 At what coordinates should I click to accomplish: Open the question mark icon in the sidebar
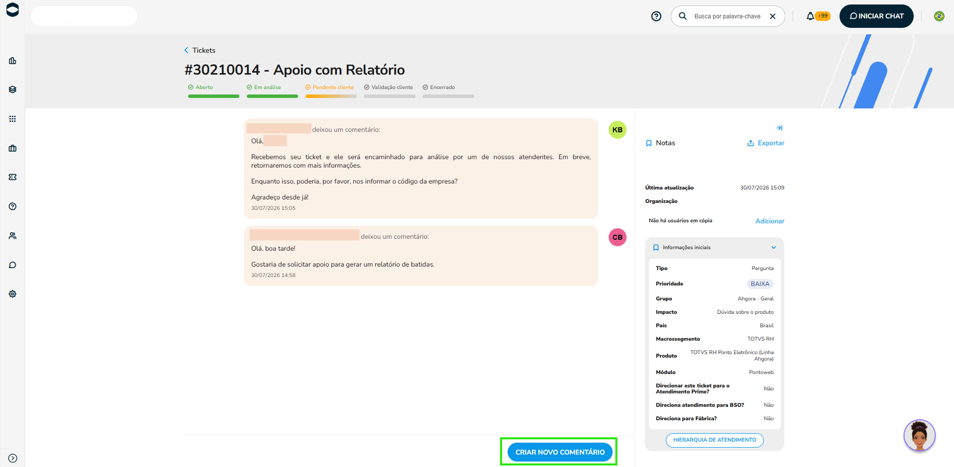click(12, 206)
